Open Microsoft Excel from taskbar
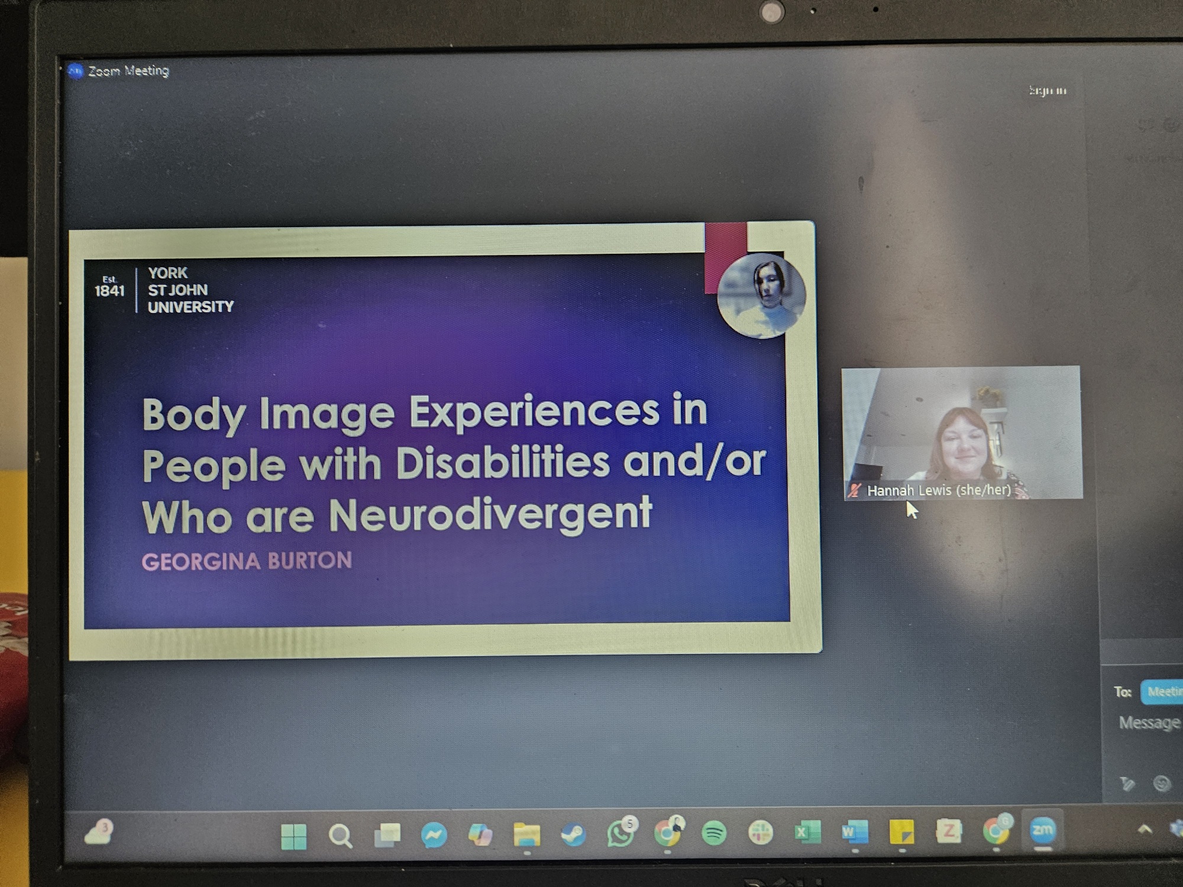This screenshot has width=1183, height=887. [x=807, y=833]
